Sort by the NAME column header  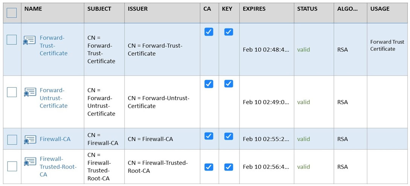coord(33,9)
